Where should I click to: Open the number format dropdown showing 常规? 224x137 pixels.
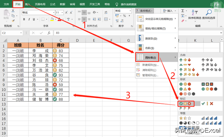(x=130, y=11)
